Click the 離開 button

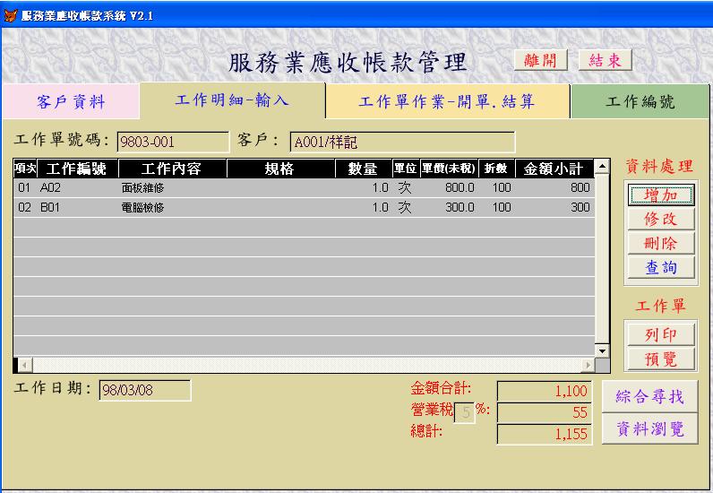tap(541, 60)
